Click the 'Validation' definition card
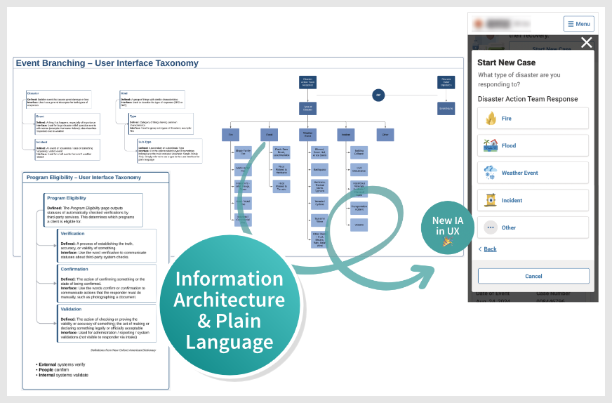The image size is (612, 403). tap(107, 324)
